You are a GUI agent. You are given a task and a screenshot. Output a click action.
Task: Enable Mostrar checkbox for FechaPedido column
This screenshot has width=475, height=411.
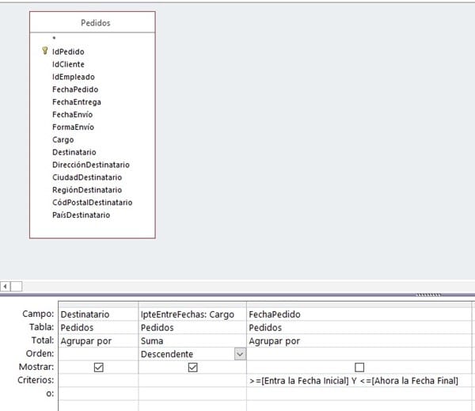[x=359, y=367]
